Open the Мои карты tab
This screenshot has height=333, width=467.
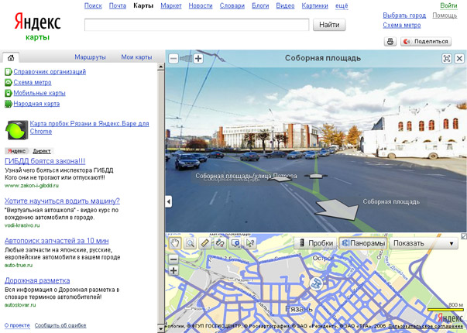[x=137, y=57]
